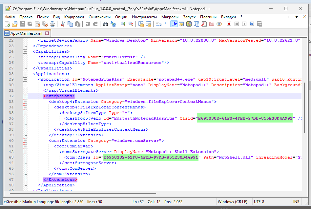311x209 pixels.
Task: Open the Document List toolbar icon
Action: [197, 24]
